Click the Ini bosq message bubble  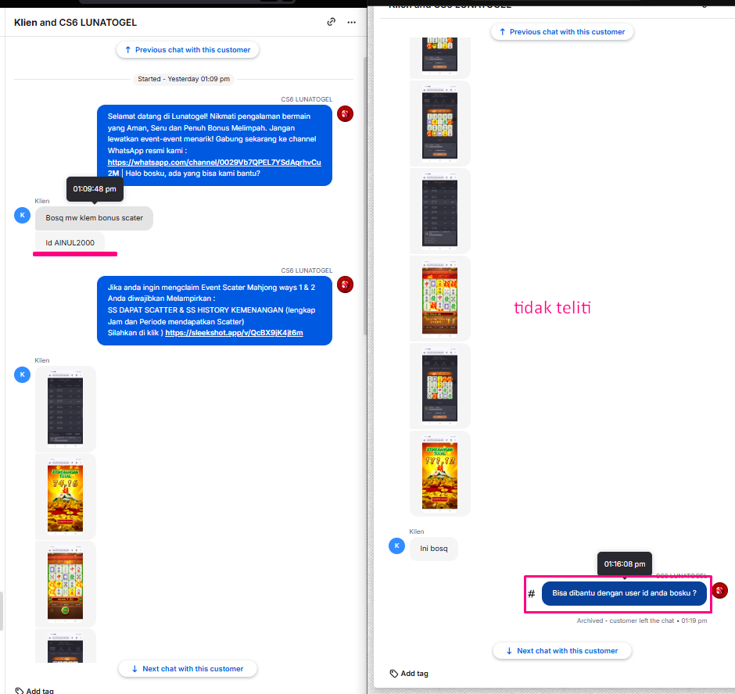coord(434,549)
